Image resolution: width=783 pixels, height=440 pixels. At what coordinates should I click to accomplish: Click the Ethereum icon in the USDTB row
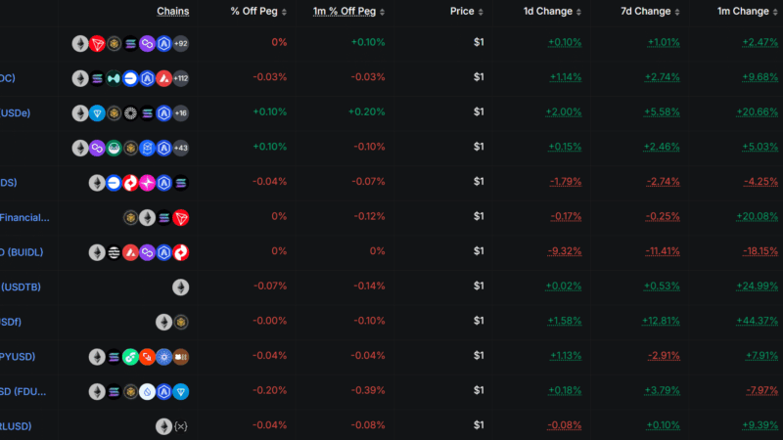181,287
